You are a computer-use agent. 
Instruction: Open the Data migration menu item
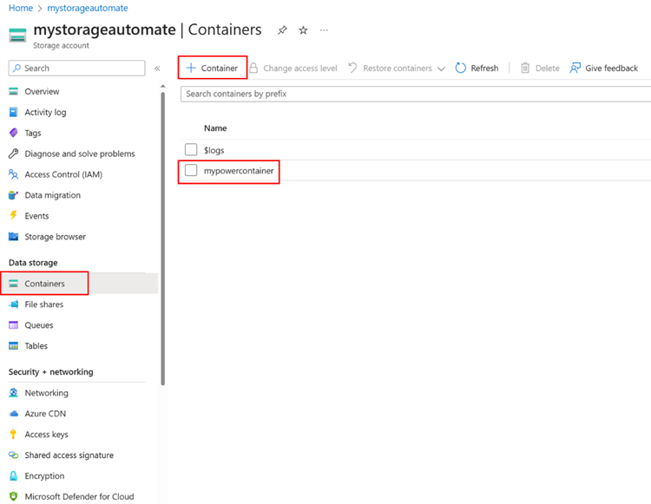pos(53,195)
